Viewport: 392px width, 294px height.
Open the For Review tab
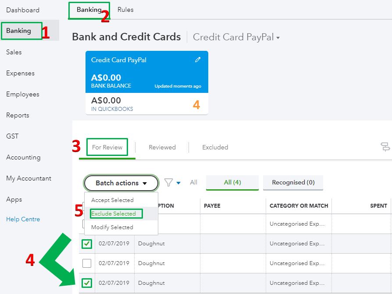click(107, 147)
